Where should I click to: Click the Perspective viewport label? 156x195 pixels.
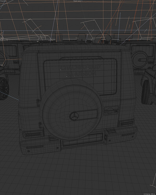(3, 1)
